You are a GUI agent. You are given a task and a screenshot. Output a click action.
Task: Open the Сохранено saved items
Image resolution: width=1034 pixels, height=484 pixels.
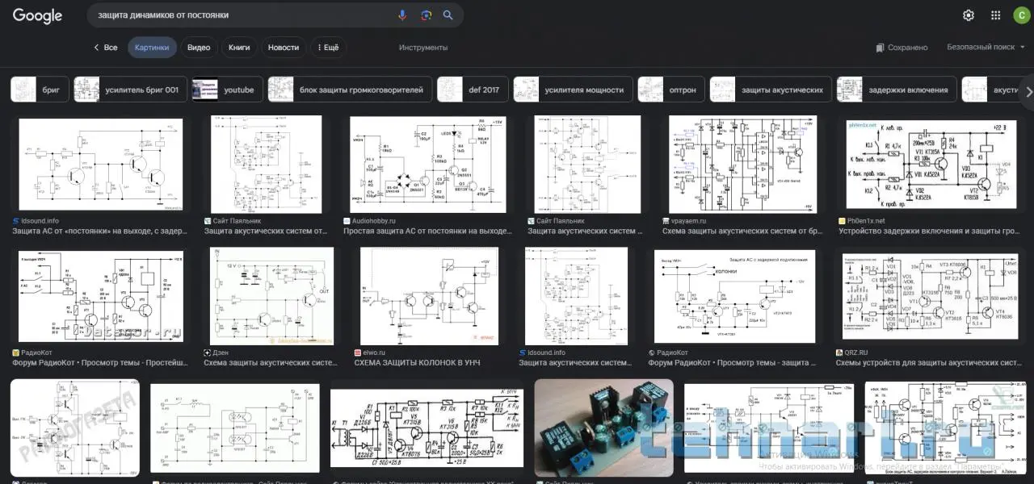(x=902, y=48)
